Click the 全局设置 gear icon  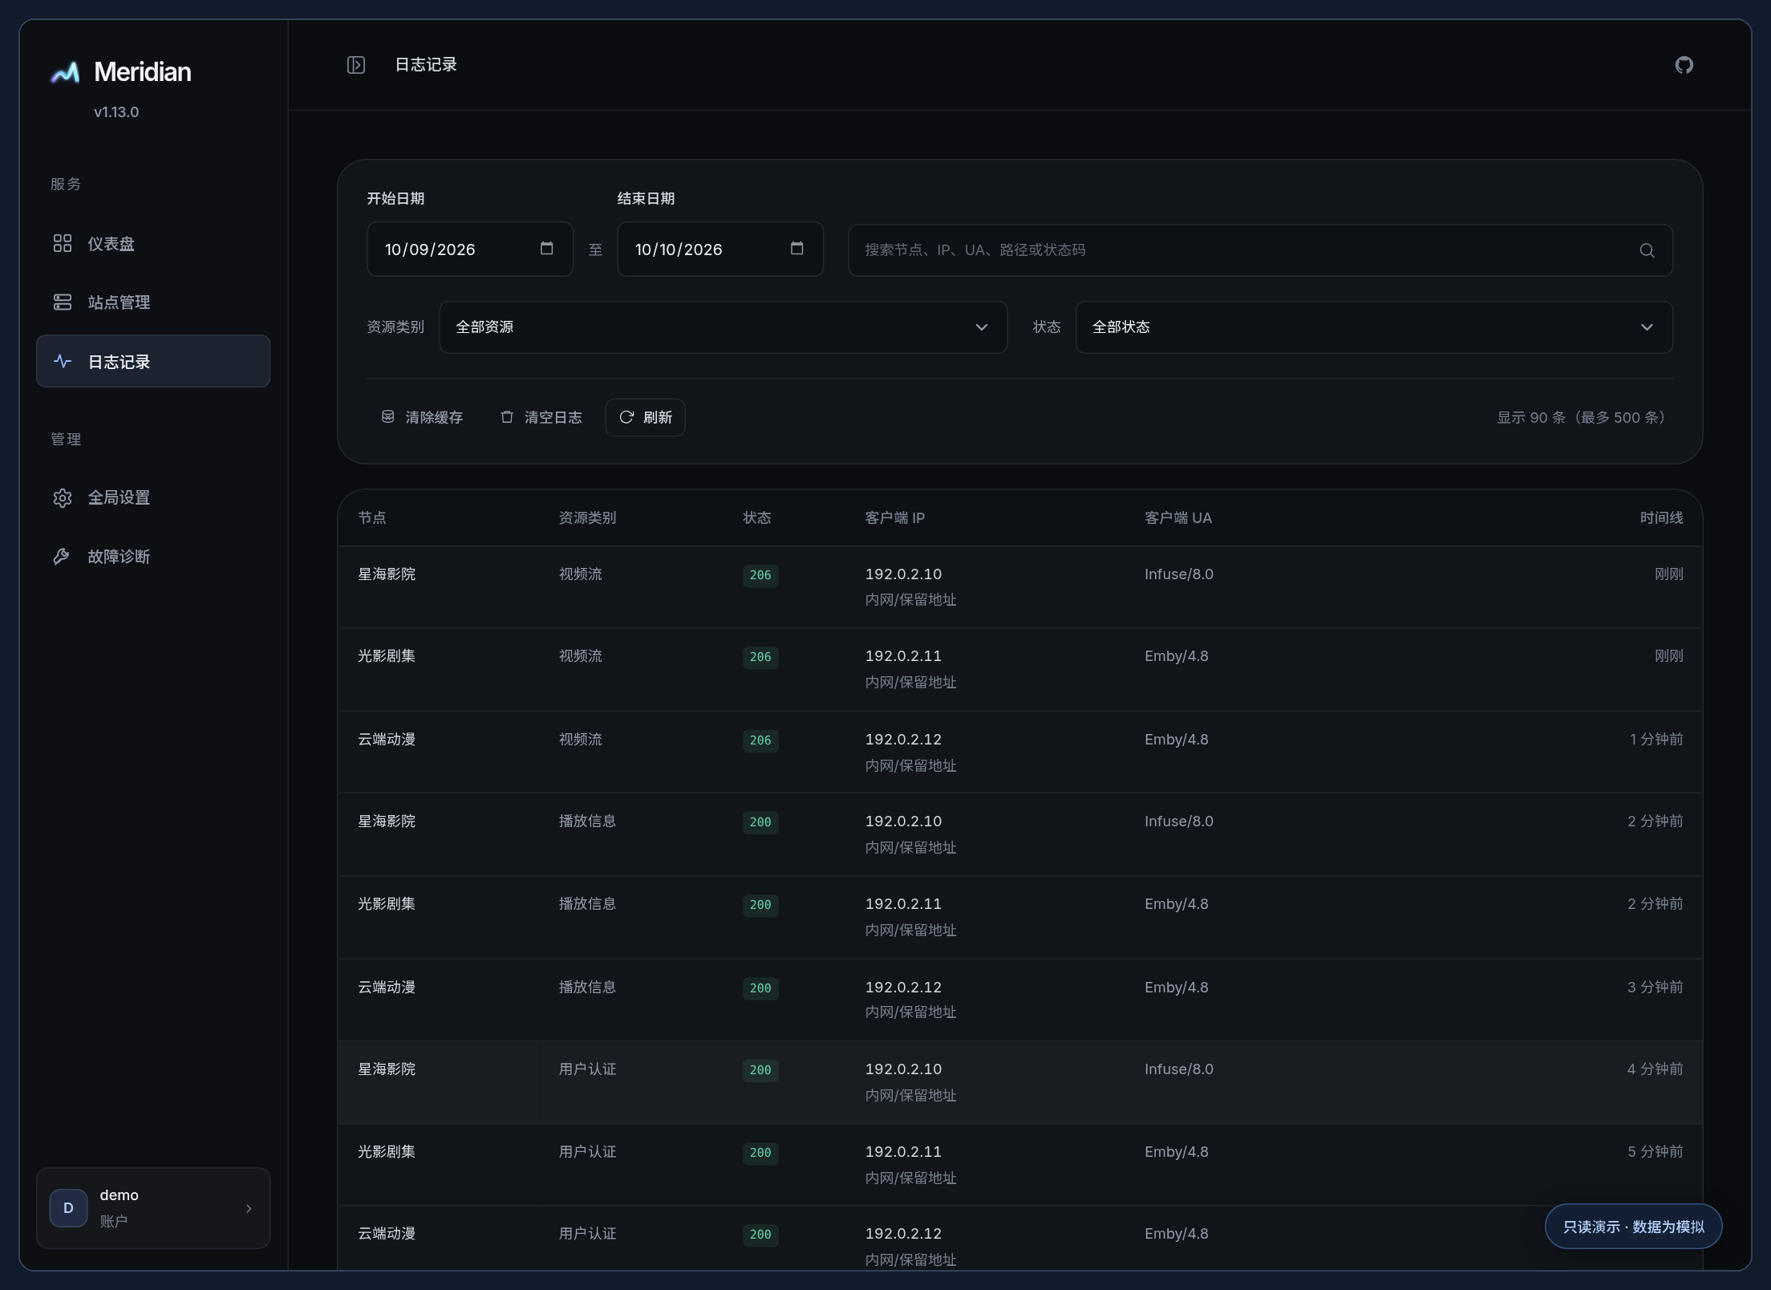click(x=63, y=497)
